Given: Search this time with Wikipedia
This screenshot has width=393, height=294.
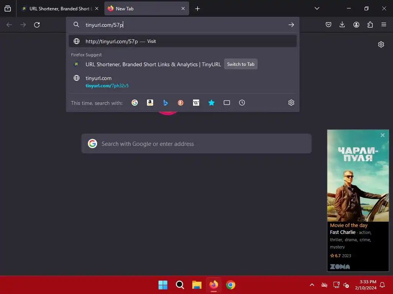Looking at the screenshot, I should point(196,103).
